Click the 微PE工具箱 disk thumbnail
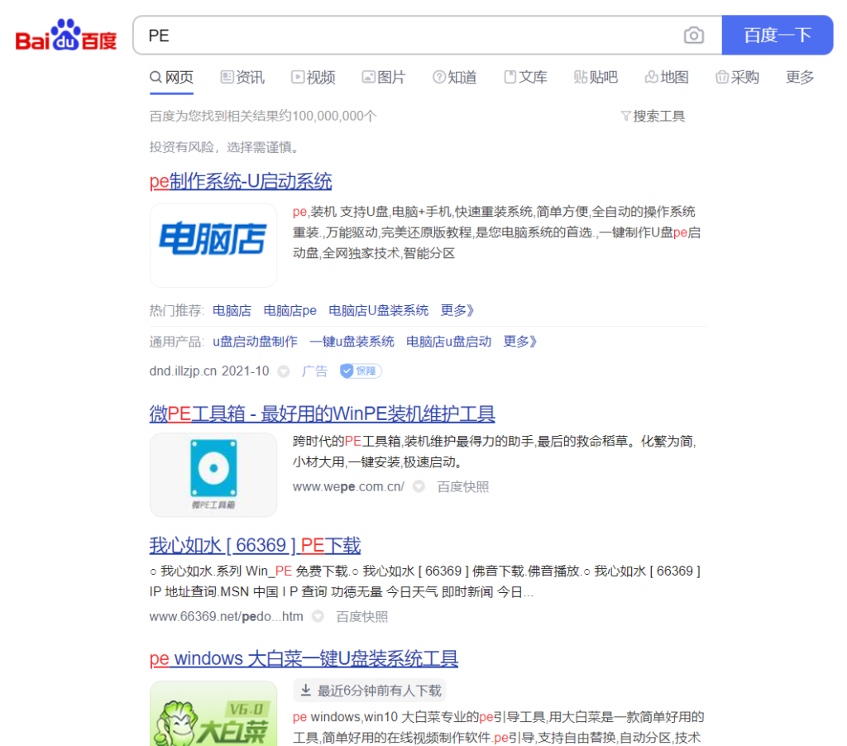Viewport: 847px width, 746px height. pos(213,475)
